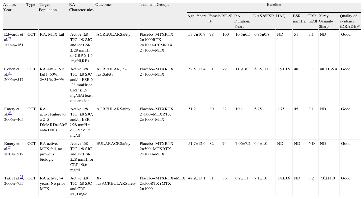Select the Age, Years column header

[197, 16]
